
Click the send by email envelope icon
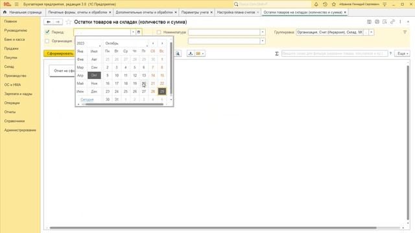[x=198, y=54]
